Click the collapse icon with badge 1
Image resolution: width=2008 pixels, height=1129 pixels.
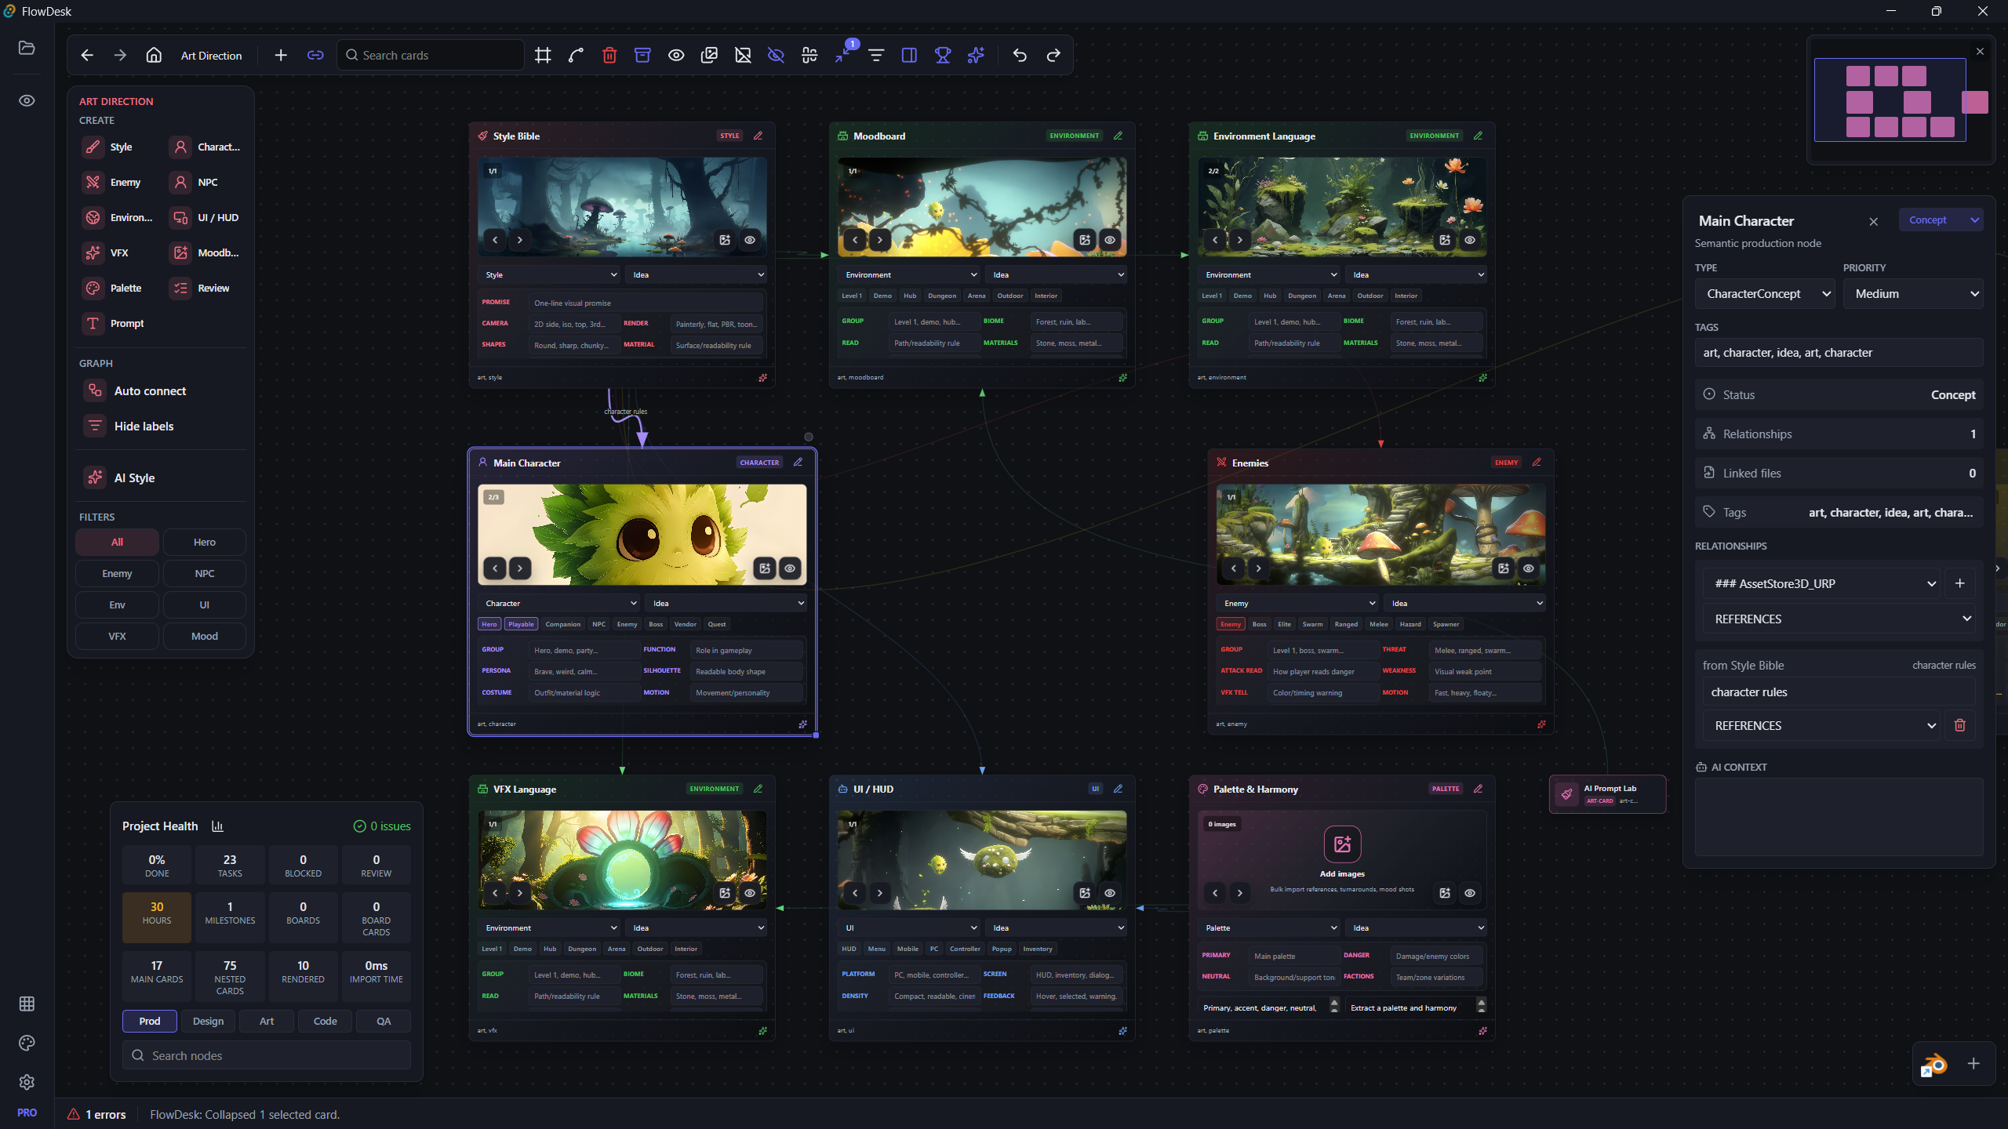coord(843,55)
